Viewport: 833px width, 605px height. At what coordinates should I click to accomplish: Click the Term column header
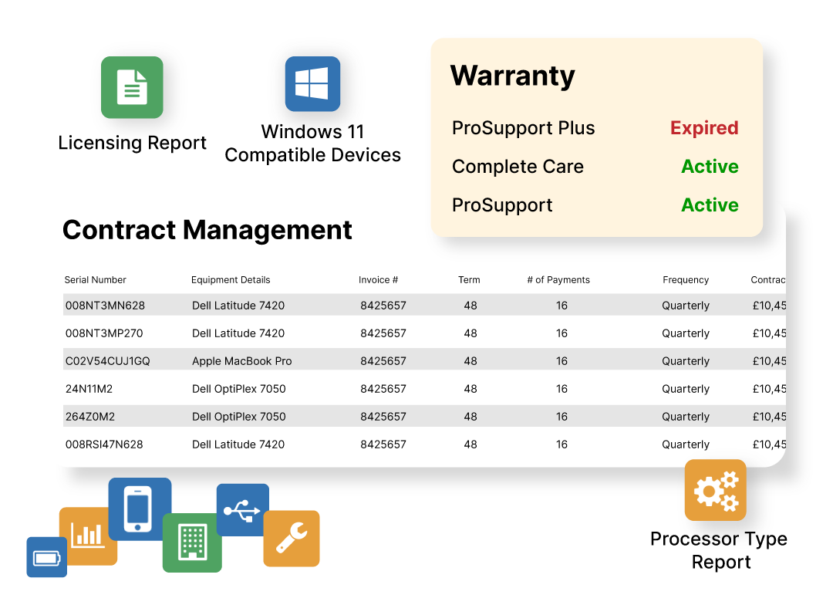469,279
